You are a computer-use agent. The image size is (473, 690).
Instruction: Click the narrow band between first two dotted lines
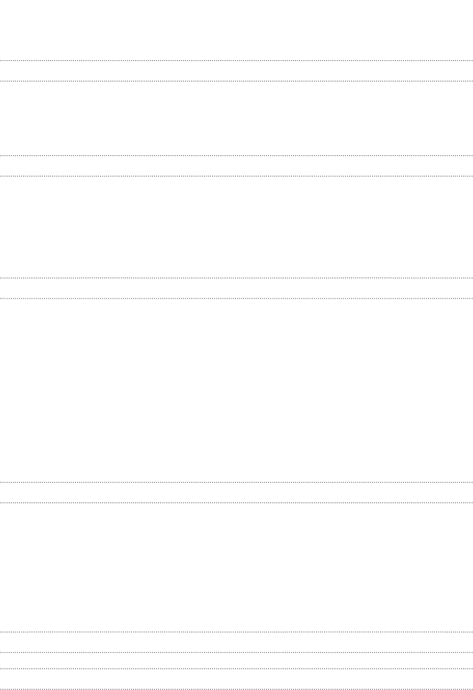pos(236,71)
